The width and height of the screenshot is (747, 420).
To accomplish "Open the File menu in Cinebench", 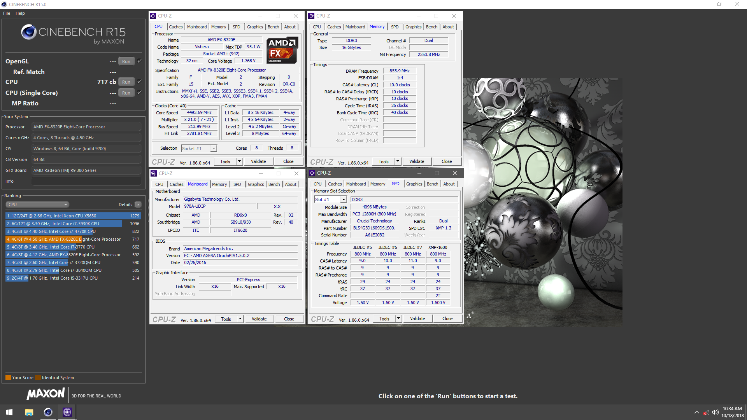I will pyautogui.click(x=7, y=13).
